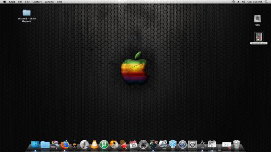Launch Adium penguin icon in dock
The width and height of the screenshot is (271, 152).
pyautogui.click(x=75, y=144)
